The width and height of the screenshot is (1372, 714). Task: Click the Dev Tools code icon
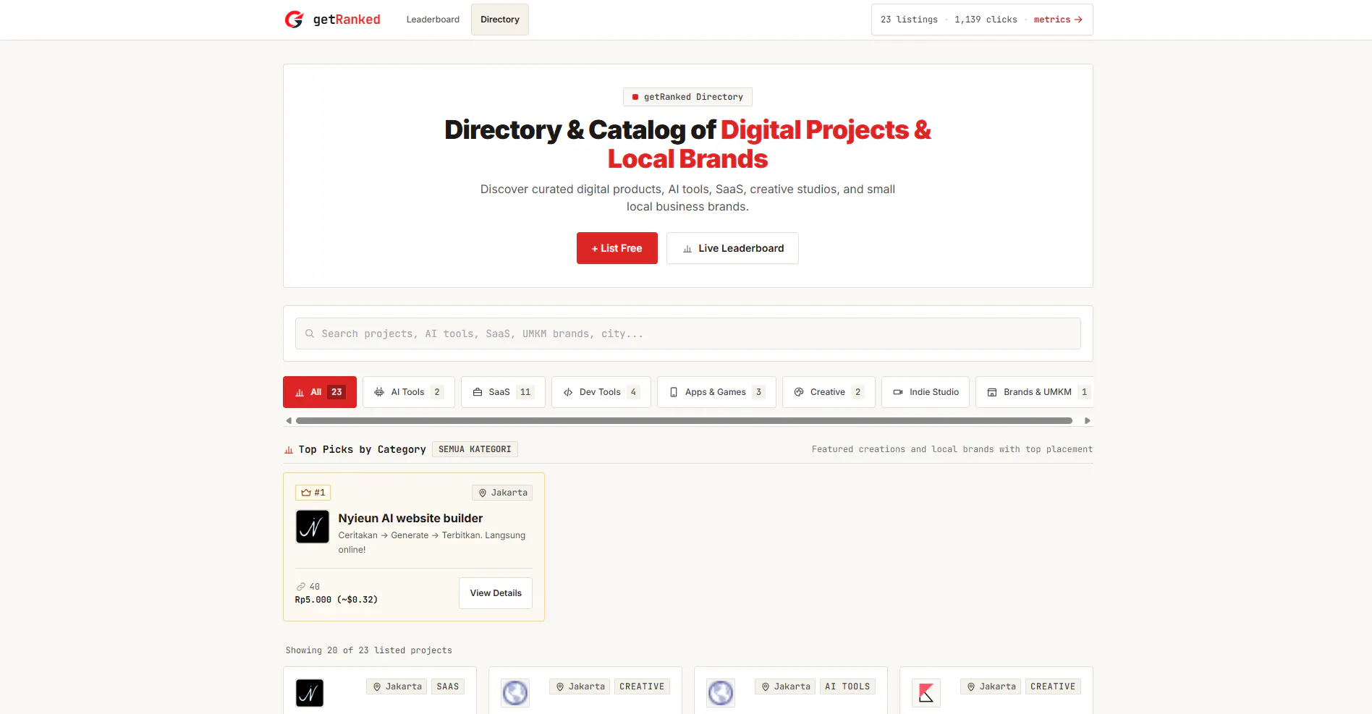[568, 392]
